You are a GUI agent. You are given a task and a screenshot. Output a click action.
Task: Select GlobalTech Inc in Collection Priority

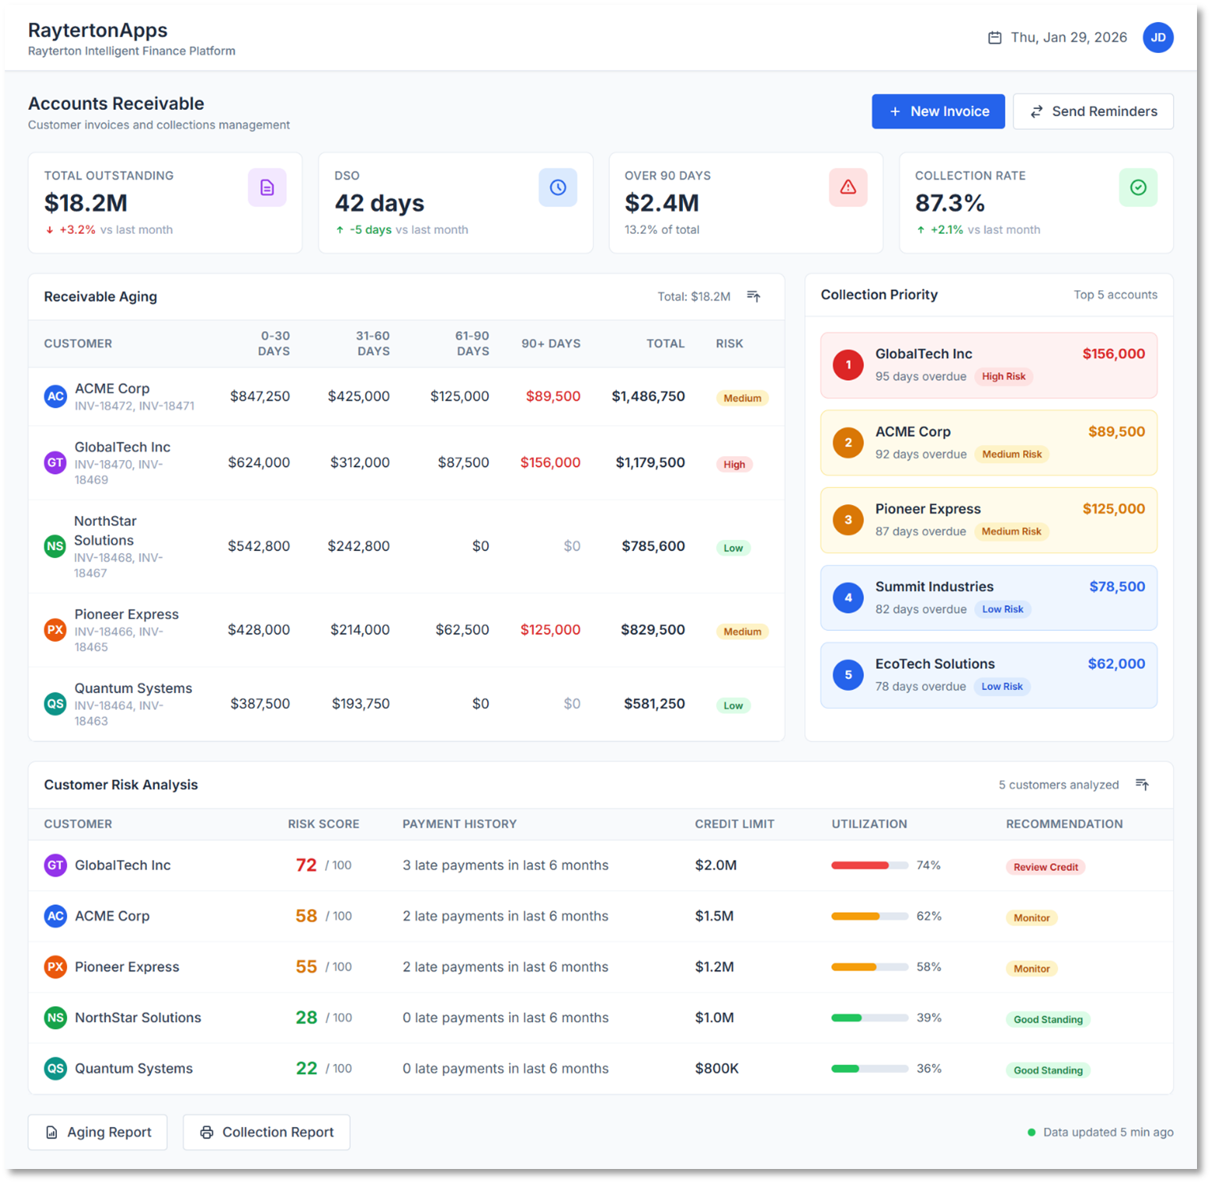[988, 365]
